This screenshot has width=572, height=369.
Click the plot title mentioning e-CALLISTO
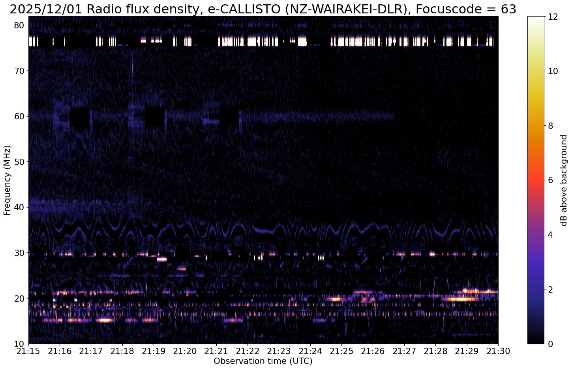click(x=263, y=9)
